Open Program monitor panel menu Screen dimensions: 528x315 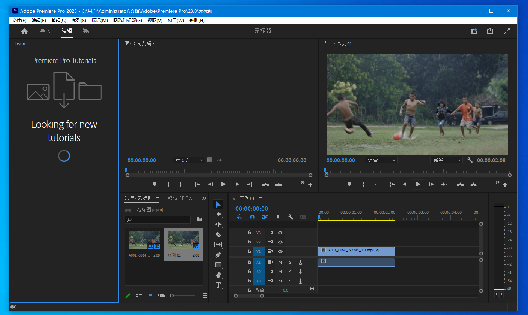click(358, 44)
